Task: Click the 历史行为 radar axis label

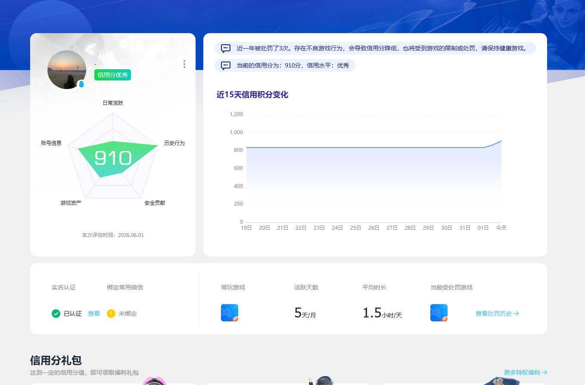Action: point(174,143)
